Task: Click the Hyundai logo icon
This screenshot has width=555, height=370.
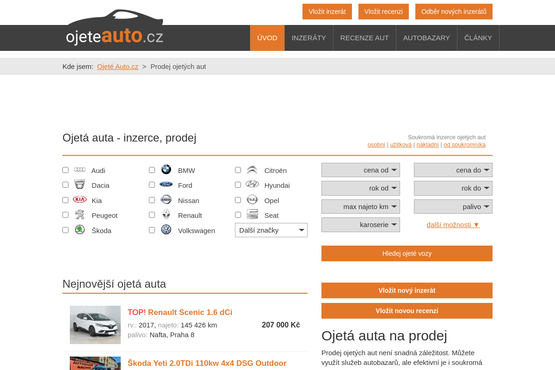Action: pyautogui.click(x=252, y=184)
